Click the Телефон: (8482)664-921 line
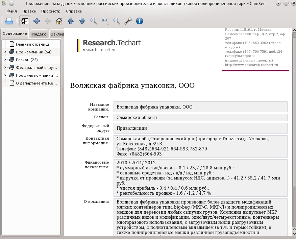The image size is (296, 239). click(x=162, y=149)
